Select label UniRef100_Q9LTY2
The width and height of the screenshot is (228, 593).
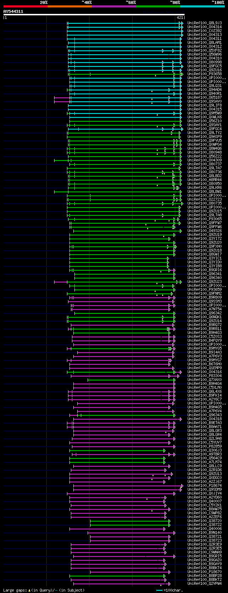pyautogui.click(x=204, y=133)
